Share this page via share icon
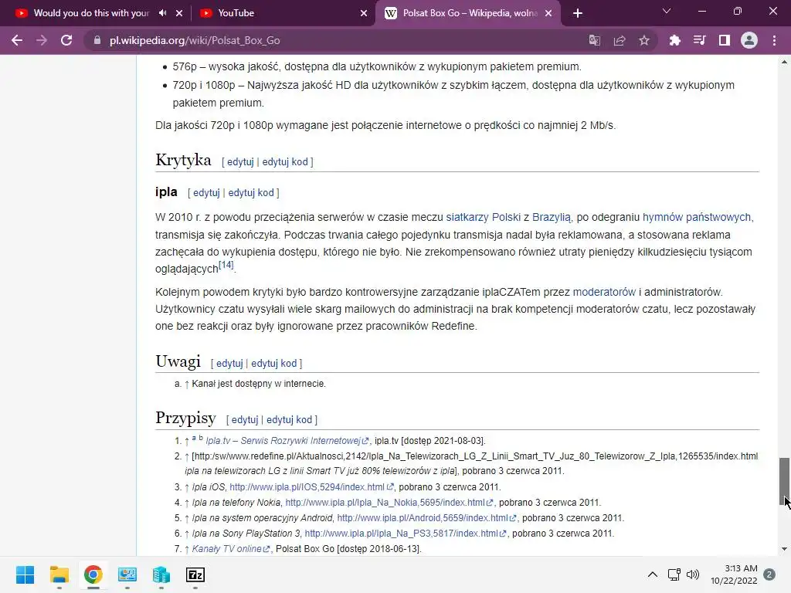The image size is (791, 593). tap(620, 40)
